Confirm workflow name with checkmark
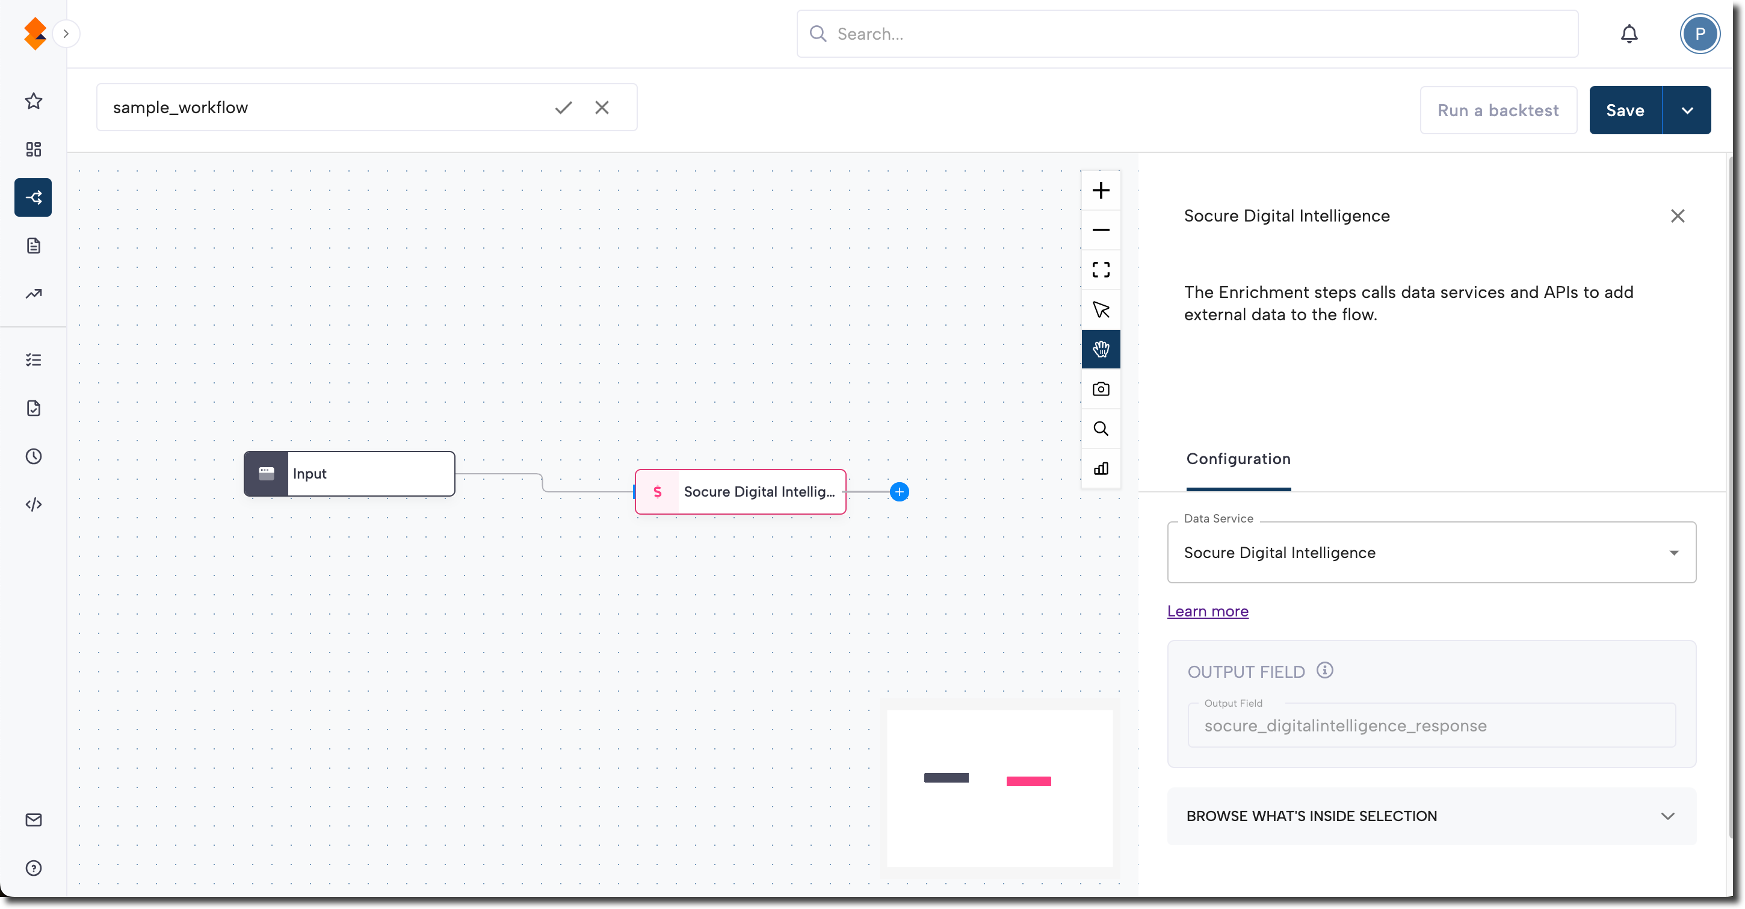The width and height of the screenshot is (1745, 909). tap(563, 108)
